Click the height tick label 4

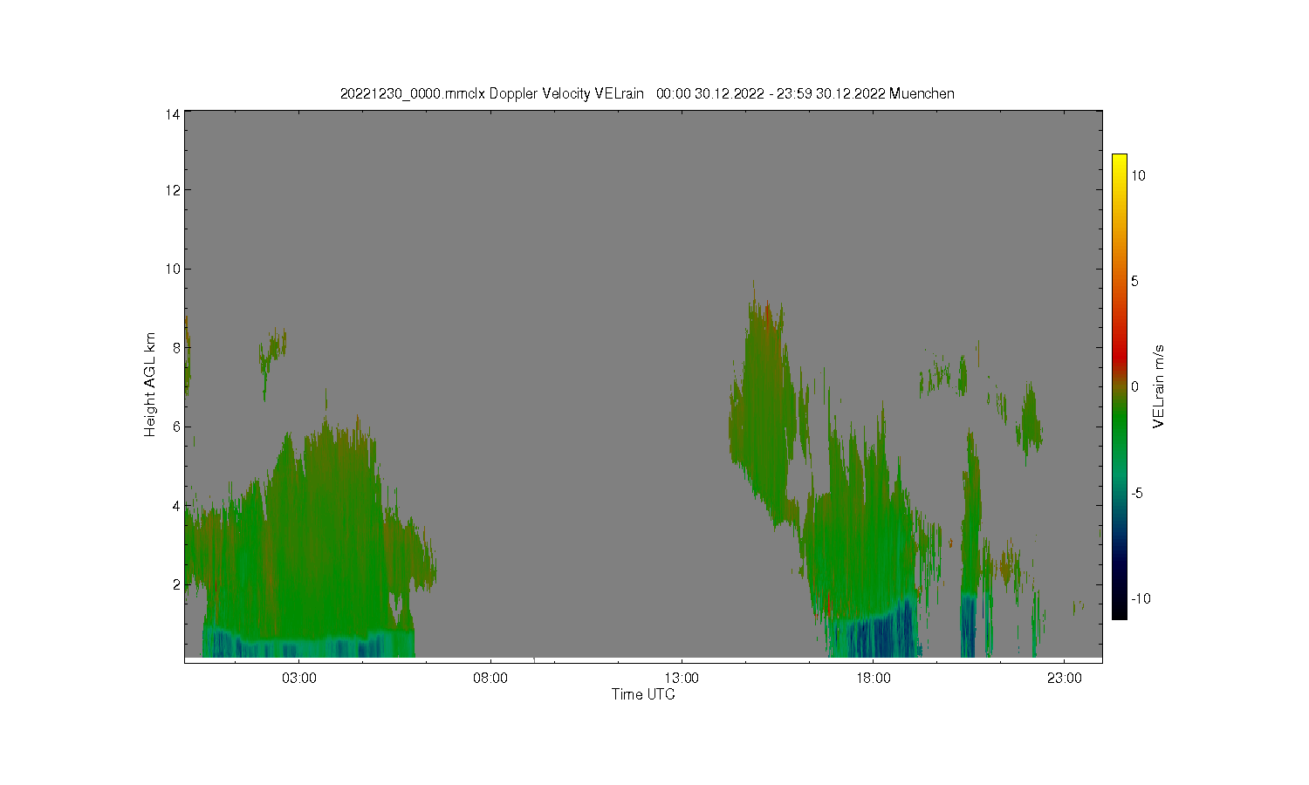[176, 506]
